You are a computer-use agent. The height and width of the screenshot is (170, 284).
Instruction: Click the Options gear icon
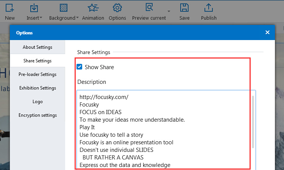(x=117, y=8)
